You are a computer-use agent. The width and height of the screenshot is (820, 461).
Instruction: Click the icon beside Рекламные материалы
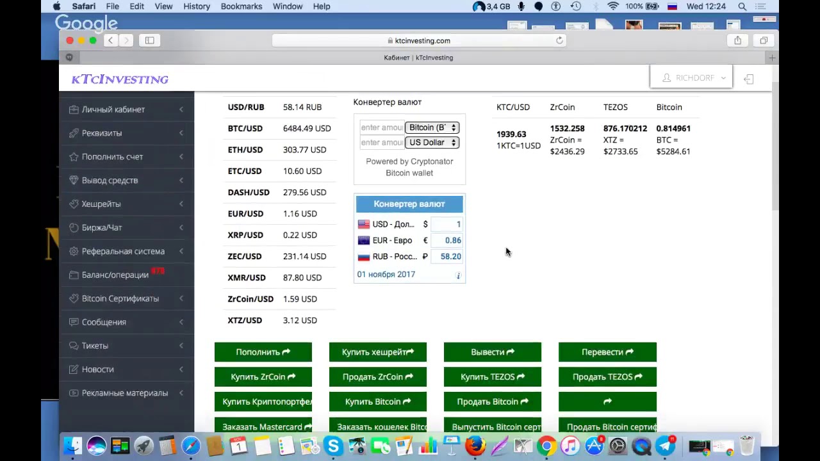74,393
